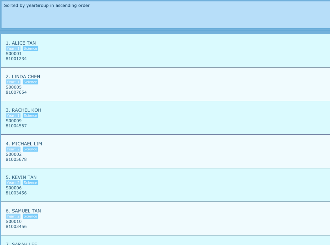
Task: Select student ID S00009
Action: point(14,121)
